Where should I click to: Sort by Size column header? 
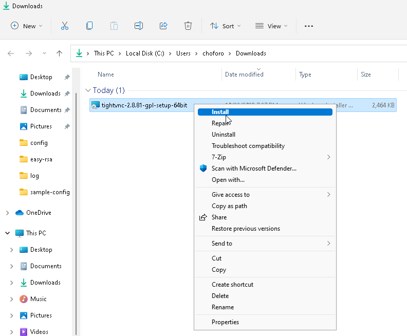coord(366,74)
